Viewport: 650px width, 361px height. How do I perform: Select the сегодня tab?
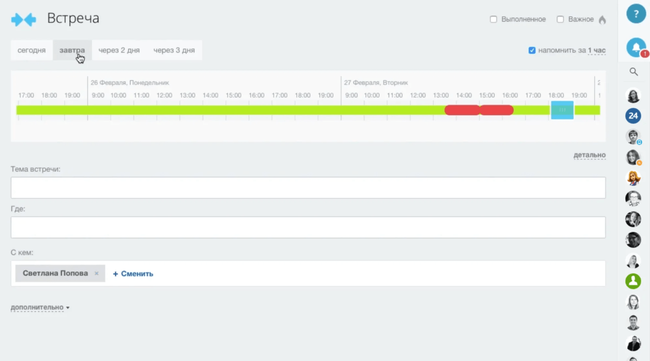click(x=32, y=50)
